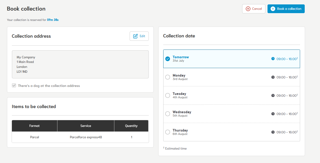Screen dimensions: 320x163
Task: Click the LO1 1ND postcode line
Action: (x=22, y=72)
